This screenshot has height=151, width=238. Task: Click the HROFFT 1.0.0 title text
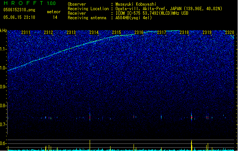30,3
